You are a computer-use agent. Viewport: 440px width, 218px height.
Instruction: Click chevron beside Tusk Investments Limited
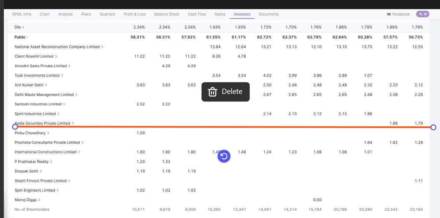(x=62, y=75)
